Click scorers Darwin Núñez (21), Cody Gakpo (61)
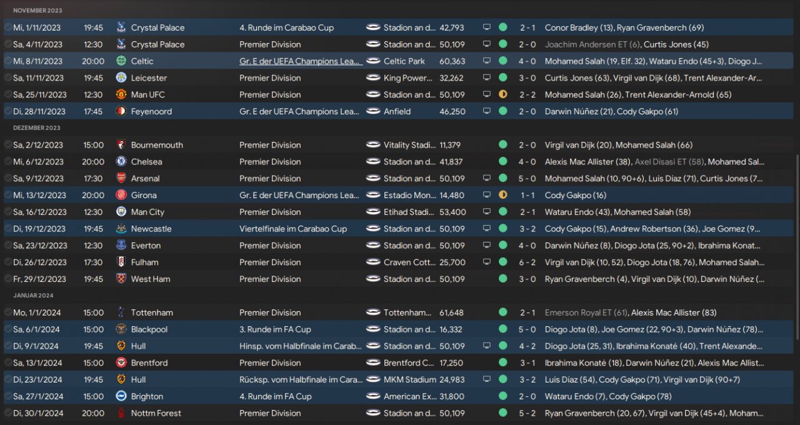Screen dimensions: 800x425 click(611, 112)
